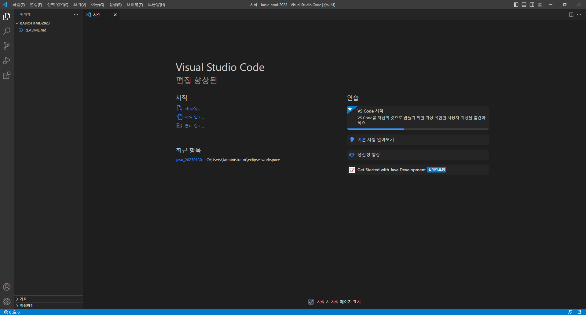Expand the 타임라인 timeline section
This screenshot has width=586, height=315.
click(49, 306)
